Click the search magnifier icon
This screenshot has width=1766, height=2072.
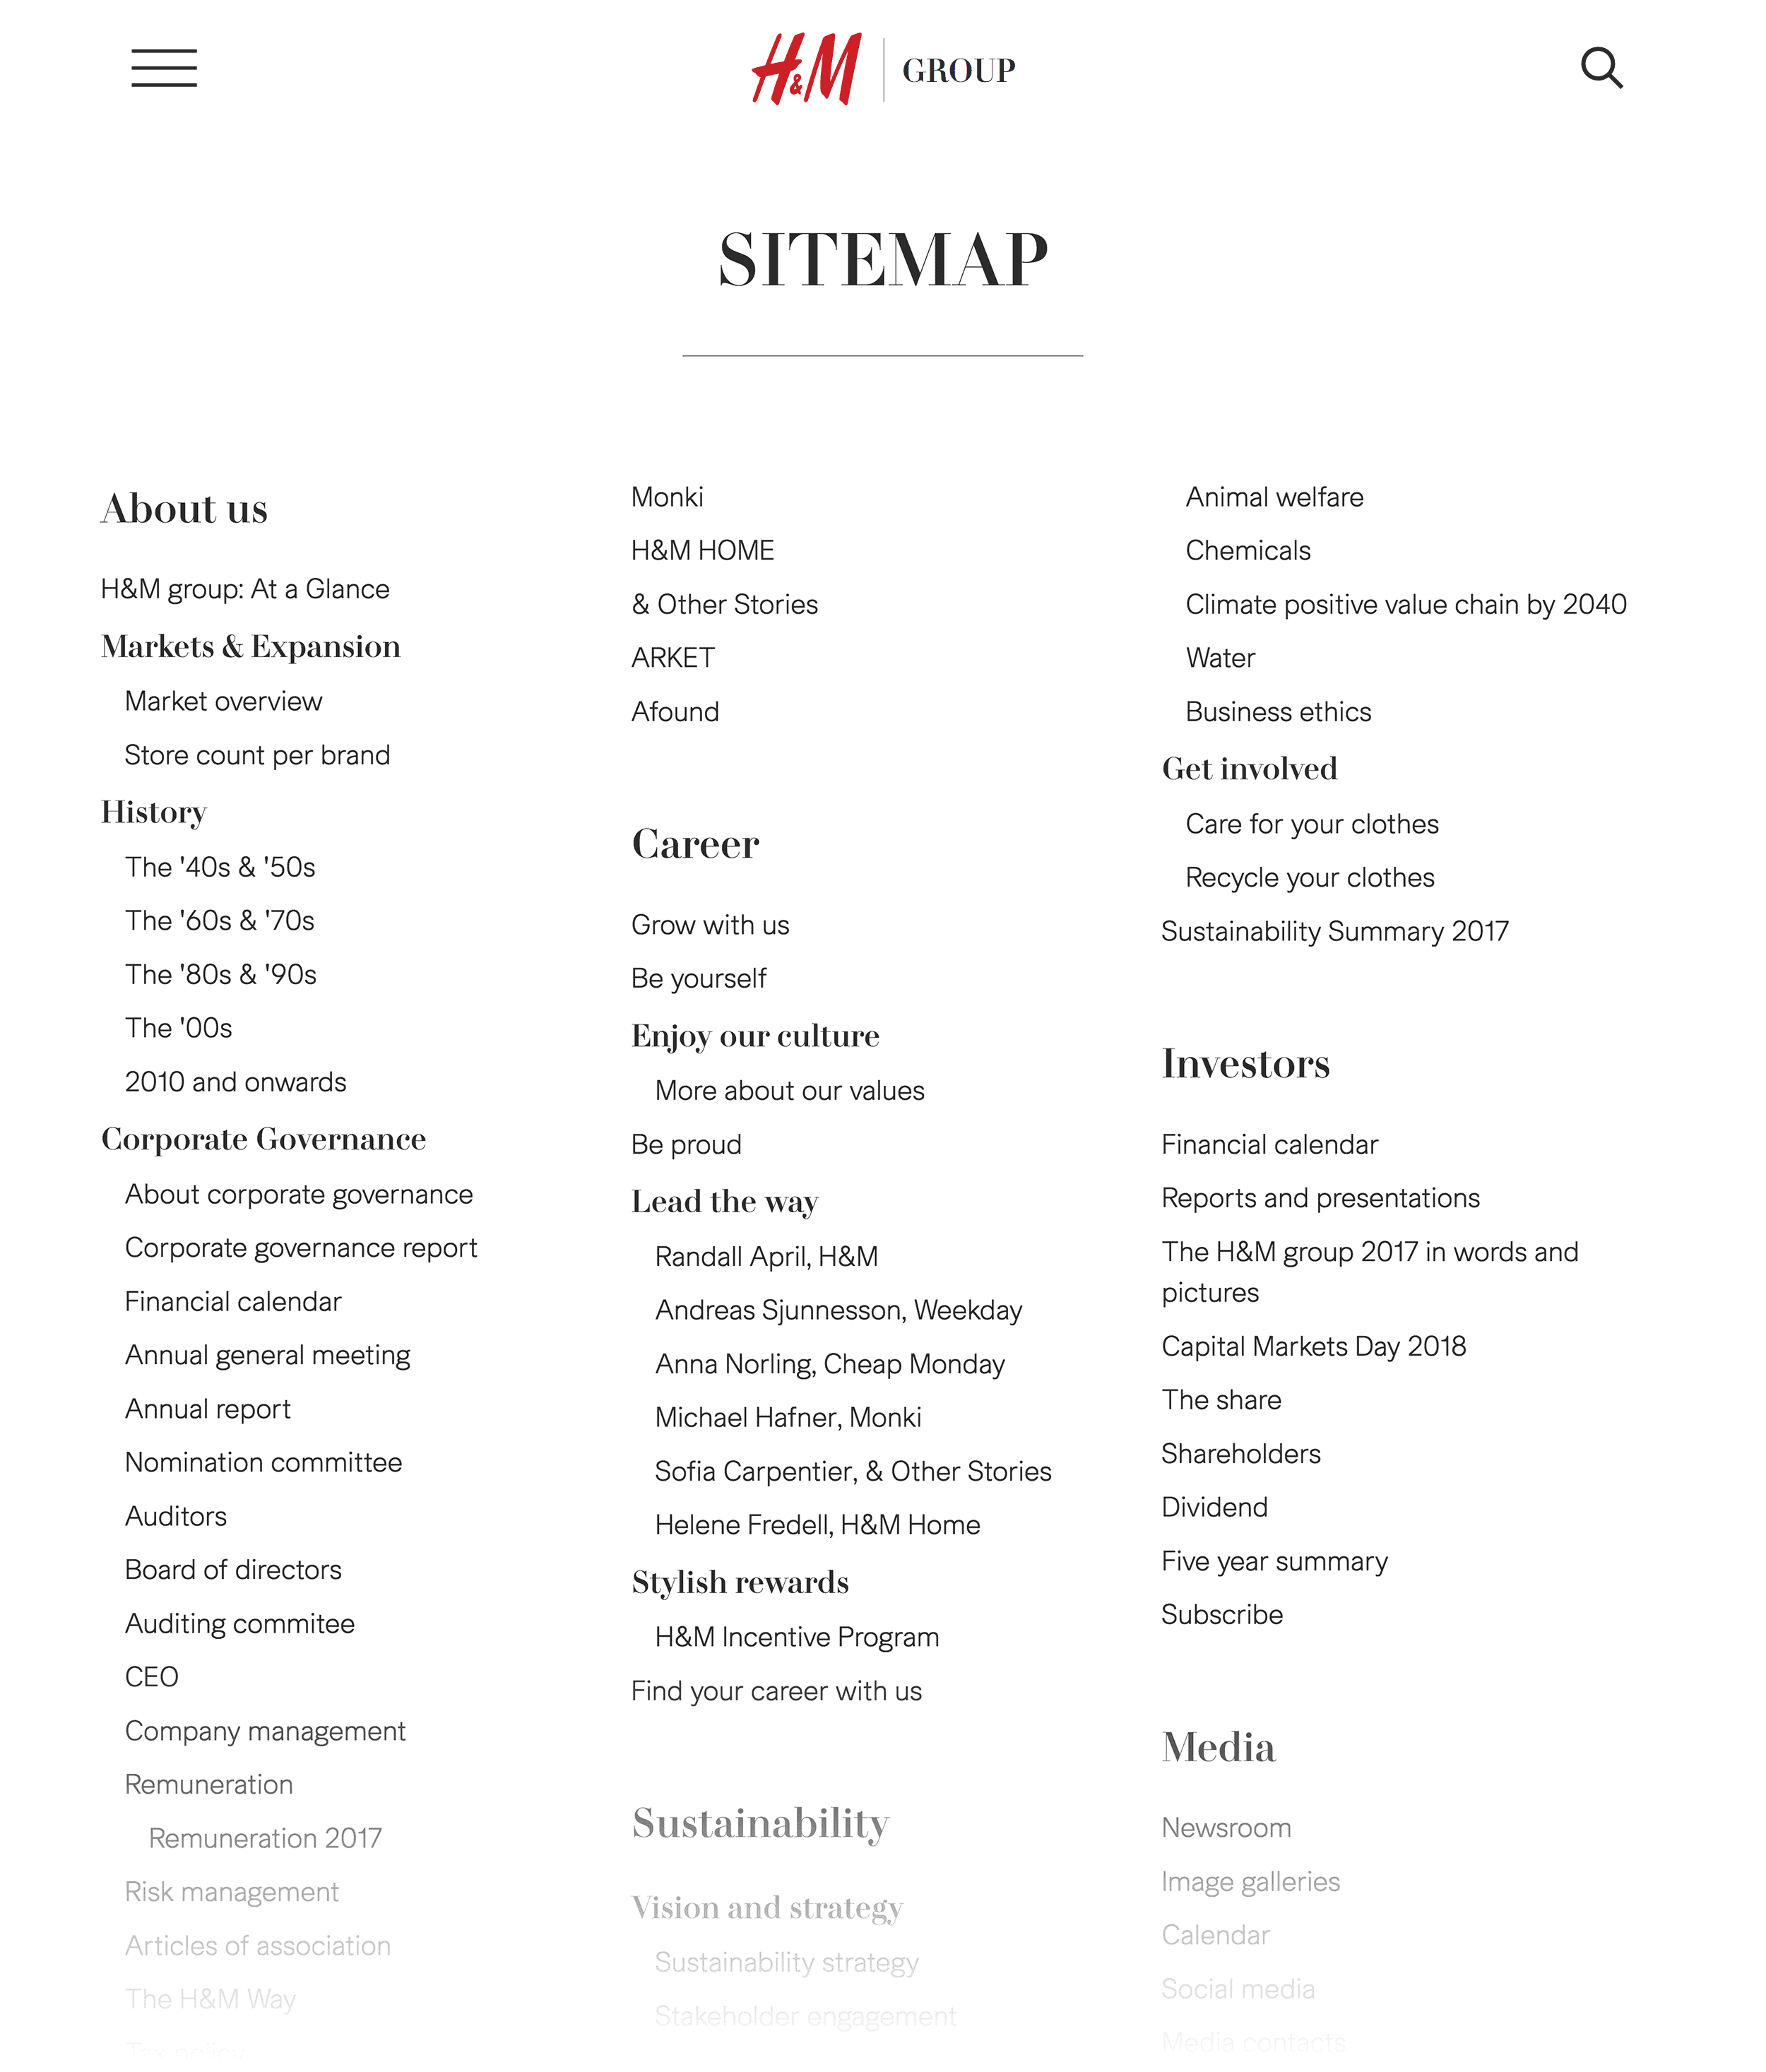click(1603, 66)
